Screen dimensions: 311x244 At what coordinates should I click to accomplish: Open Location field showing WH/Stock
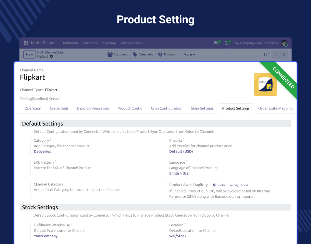(x=178, y=236)
